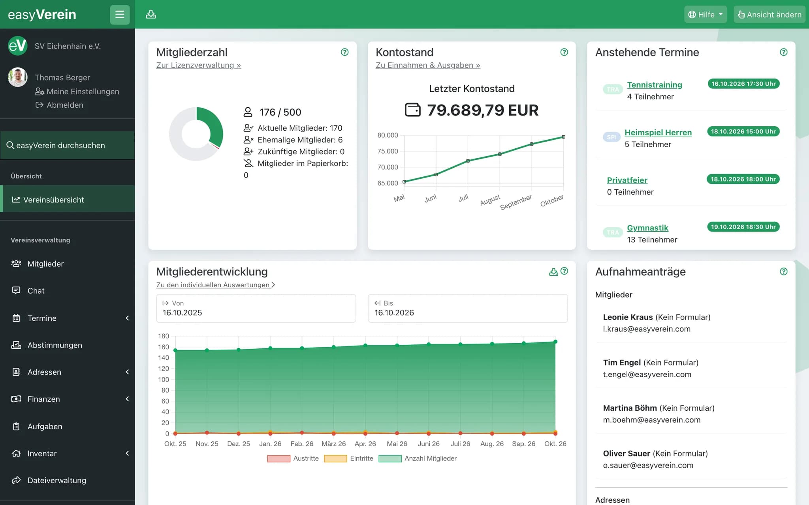Screen dimensions: 809x505
Task: Open Vereinsübersicht in the sidebar
Action: (x=68, y=200)
